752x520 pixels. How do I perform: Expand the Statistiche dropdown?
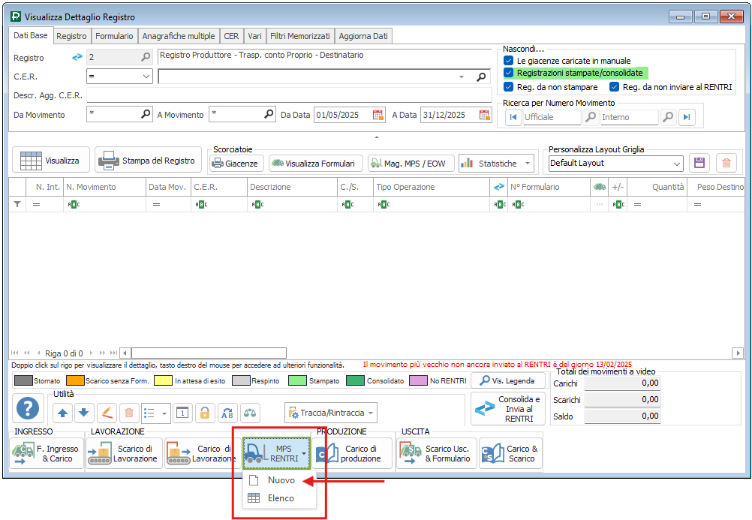point(528,164)
